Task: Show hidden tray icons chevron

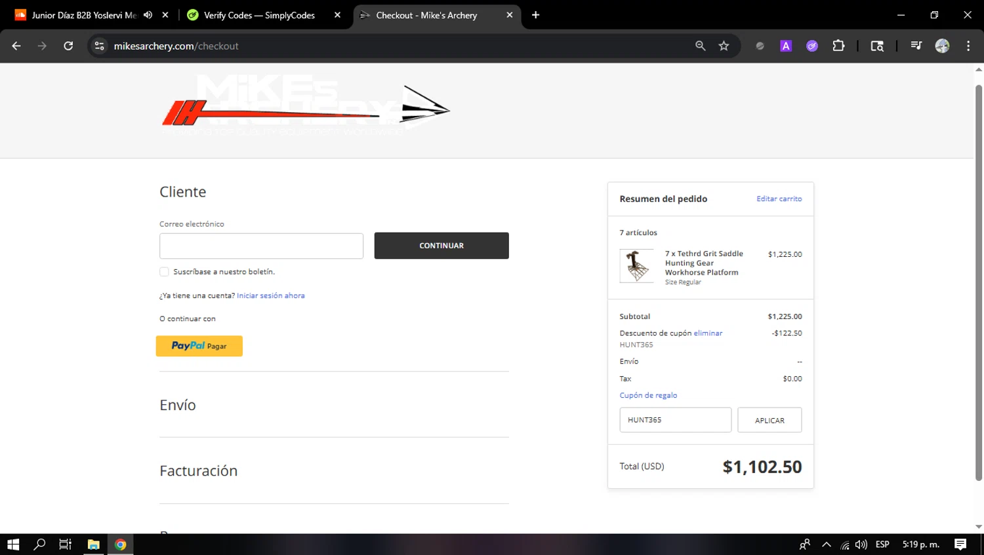Action: [x=827, y=545]
